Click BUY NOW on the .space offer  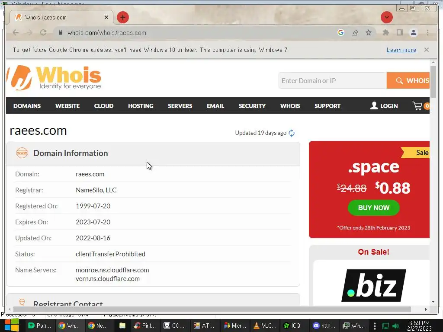[x=373, y=208]
